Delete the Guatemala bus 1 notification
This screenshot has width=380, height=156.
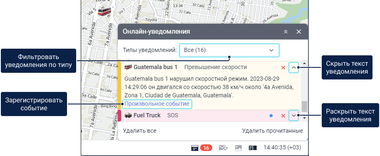(x=283, y=67)
